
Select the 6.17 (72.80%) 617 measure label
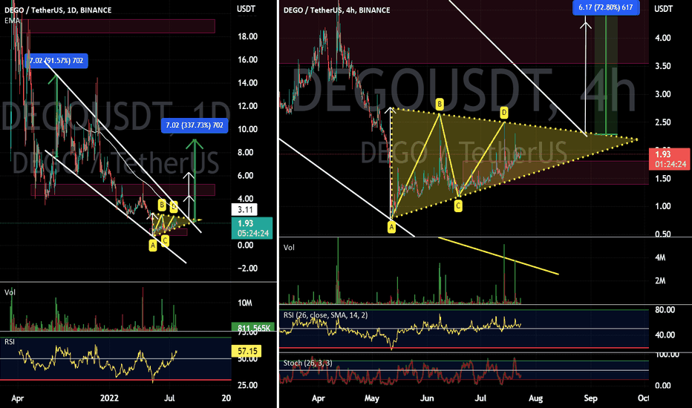[606, 7]
